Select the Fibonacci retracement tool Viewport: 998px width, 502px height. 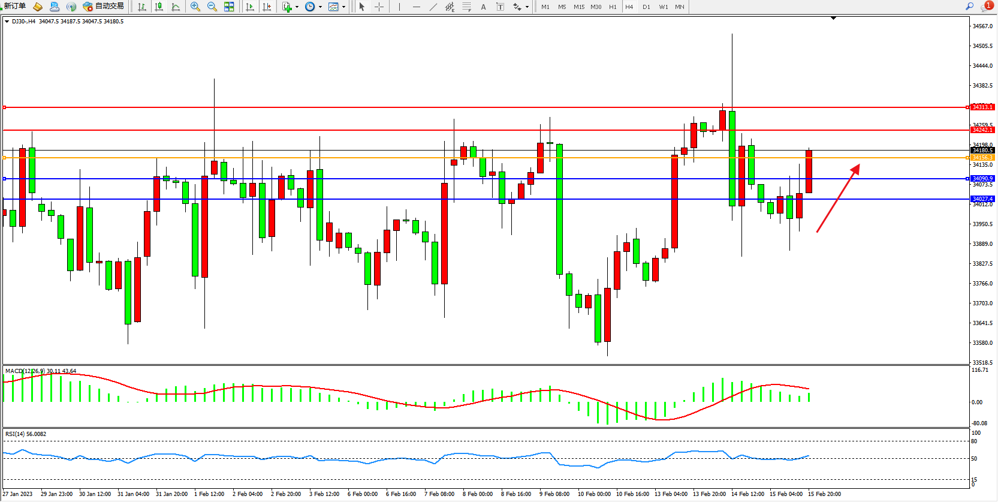point(466,7)
